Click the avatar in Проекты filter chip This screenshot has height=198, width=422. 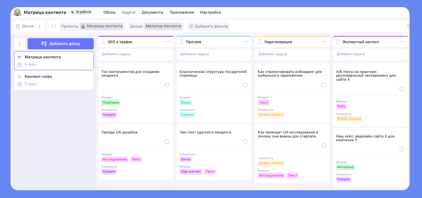(83, 26)
